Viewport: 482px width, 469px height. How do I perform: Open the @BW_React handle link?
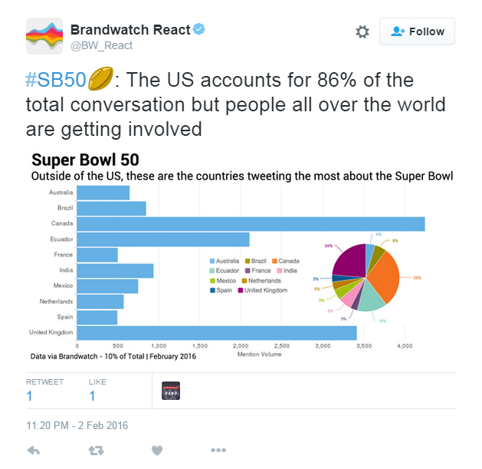tap(101, 45)
